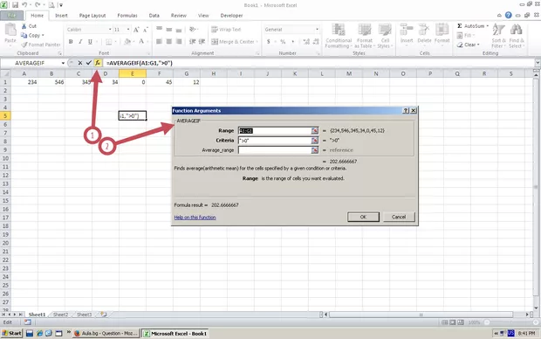The image size is (541, 339).
Task: Toggle Italic formatting in the Font group
Action: (80, 41)
